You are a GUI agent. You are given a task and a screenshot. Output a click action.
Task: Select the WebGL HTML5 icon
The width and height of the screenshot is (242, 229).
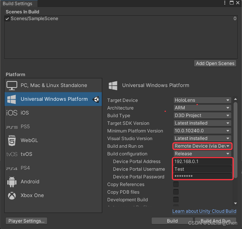(12, 140)
